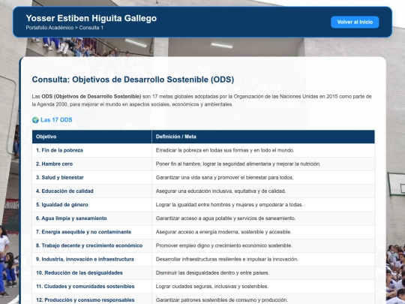Click definition Disminuir las desigualdades dentro y entre países
The width and height of the screenshot is (405, 304).
coord(263,273)
